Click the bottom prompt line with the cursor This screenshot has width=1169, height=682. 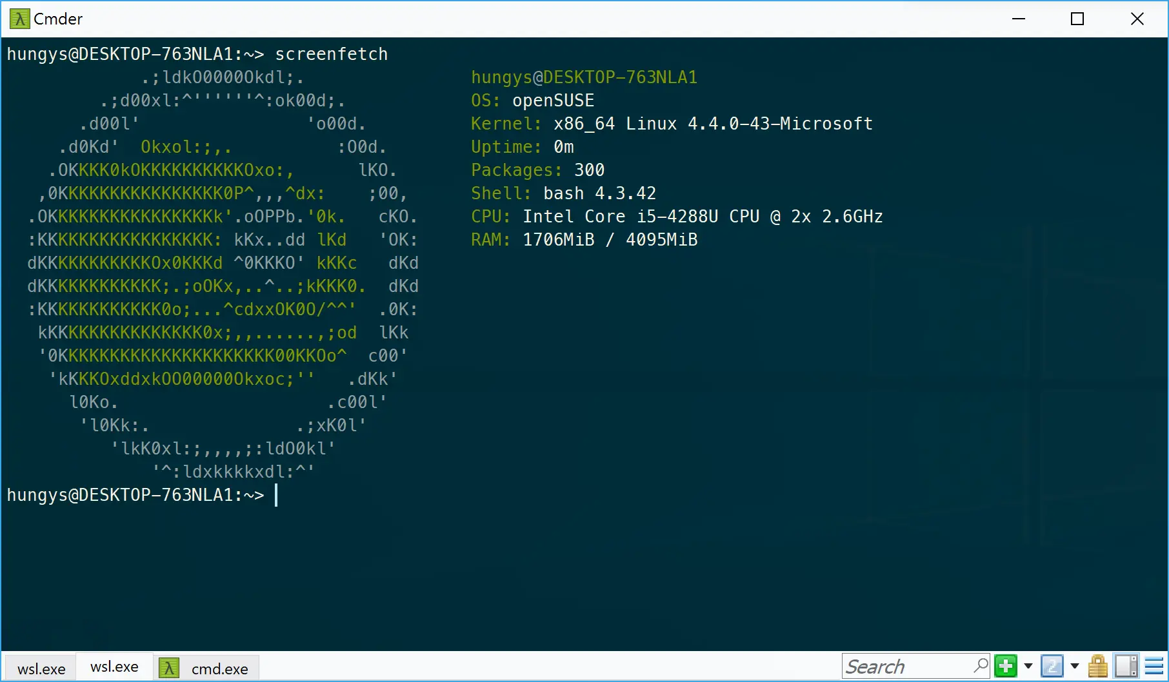coord(142,495)
